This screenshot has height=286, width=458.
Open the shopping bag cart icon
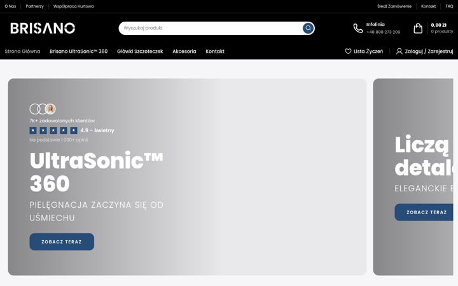pos(418,29)
